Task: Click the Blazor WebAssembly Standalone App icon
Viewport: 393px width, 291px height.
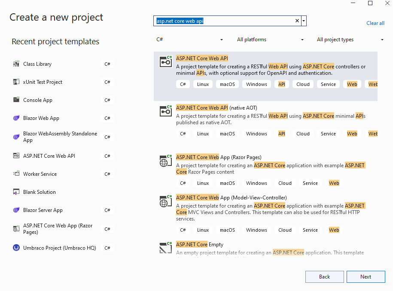Action: 16,137
